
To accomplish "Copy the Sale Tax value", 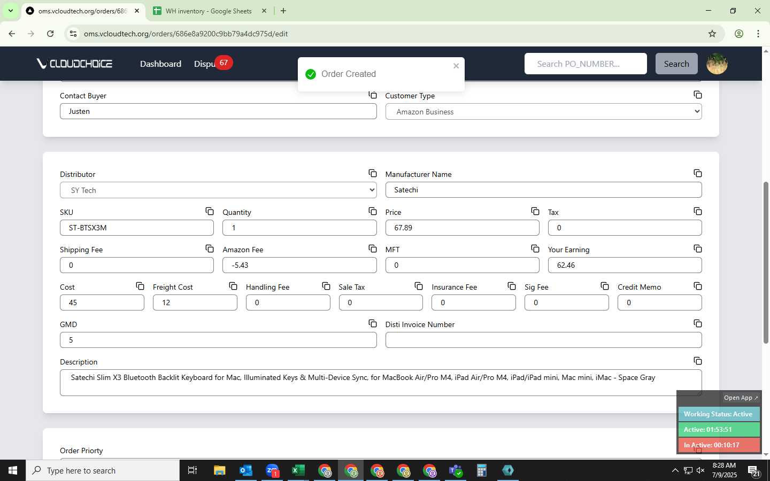I will pyautogui.click(x=419, y=286).
